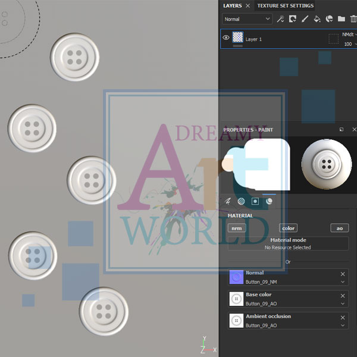Expand the Button_09_NM Normal resource dropdown

coord(343,281)
